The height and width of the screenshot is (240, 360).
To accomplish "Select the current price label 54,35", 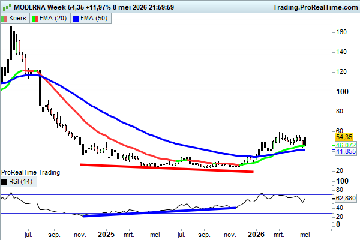I will 344,137.
